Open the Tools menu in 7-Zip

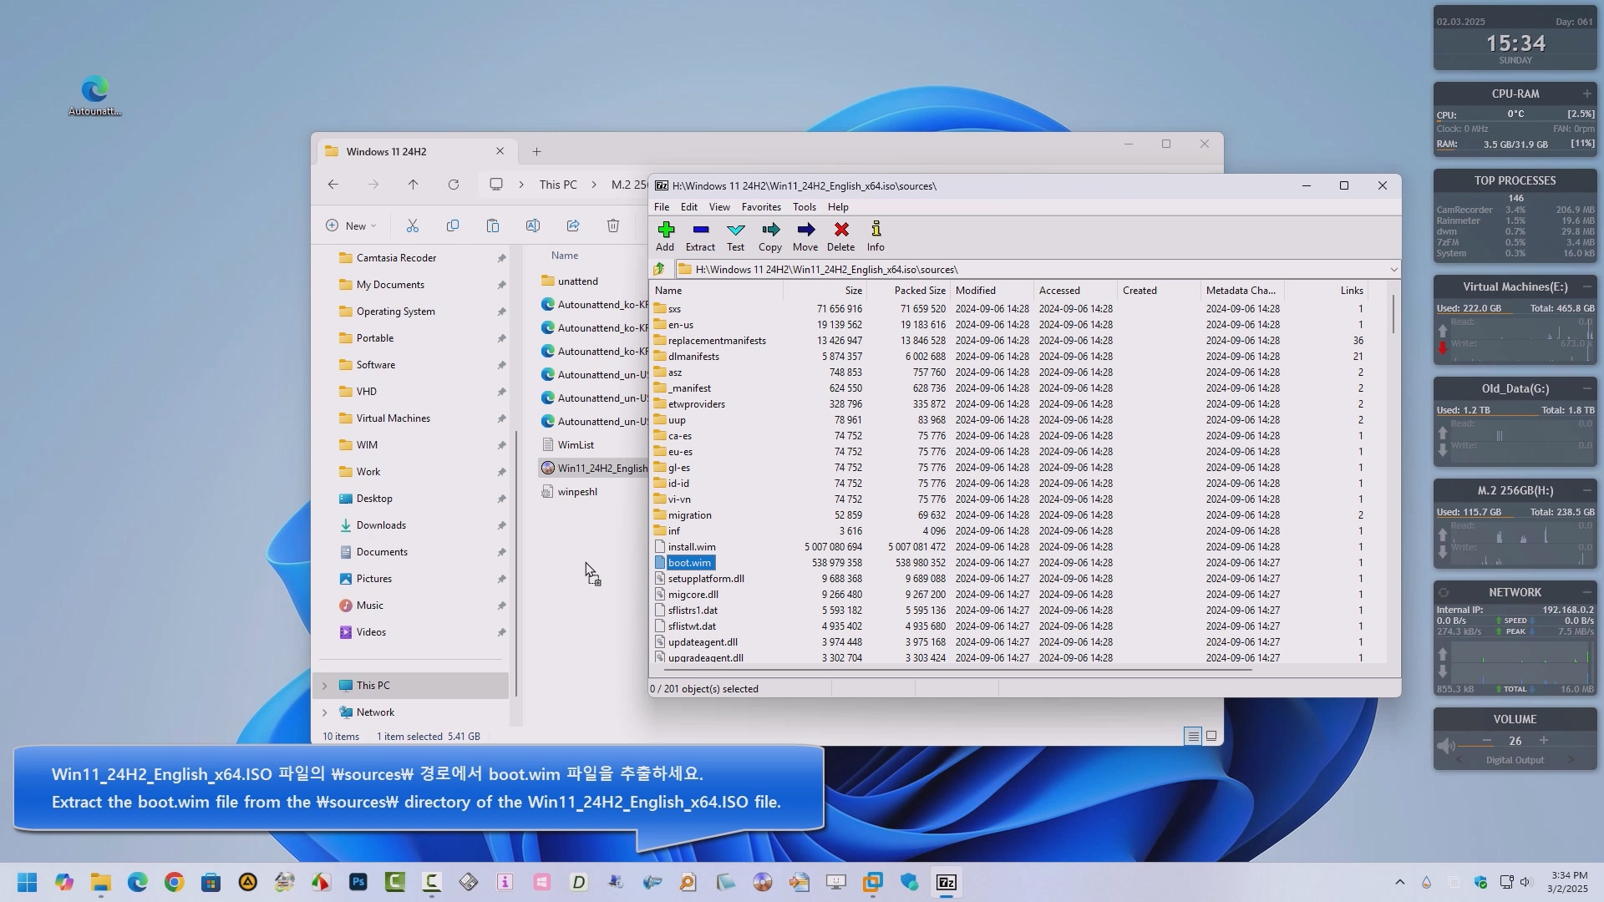[804, 207]
